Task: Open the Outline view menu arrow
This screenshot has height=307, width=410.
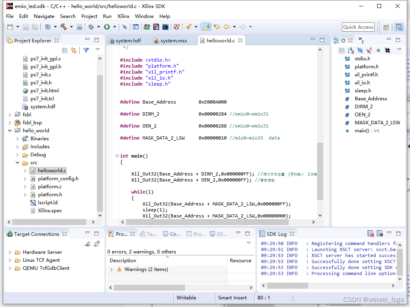Action: pos(399,49)
